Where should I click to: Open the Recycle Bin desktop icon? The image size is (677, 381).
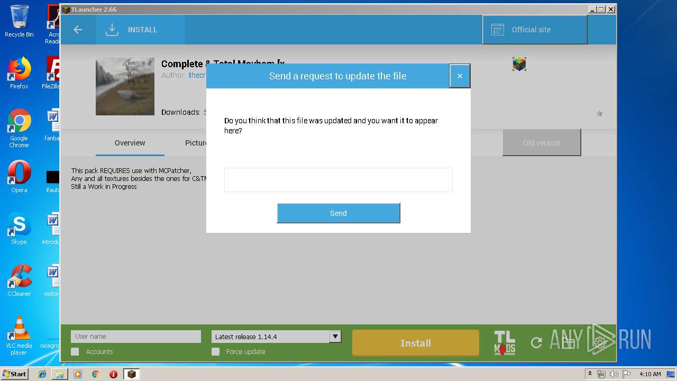point(19,21)
